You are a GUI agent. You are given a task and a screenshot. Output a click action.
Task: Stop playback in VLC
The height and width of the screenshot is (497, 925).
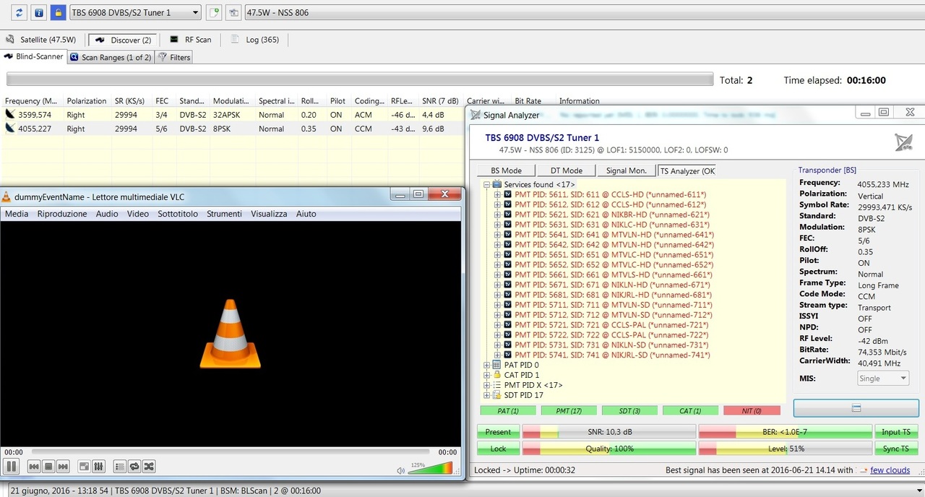click(48, 467)
